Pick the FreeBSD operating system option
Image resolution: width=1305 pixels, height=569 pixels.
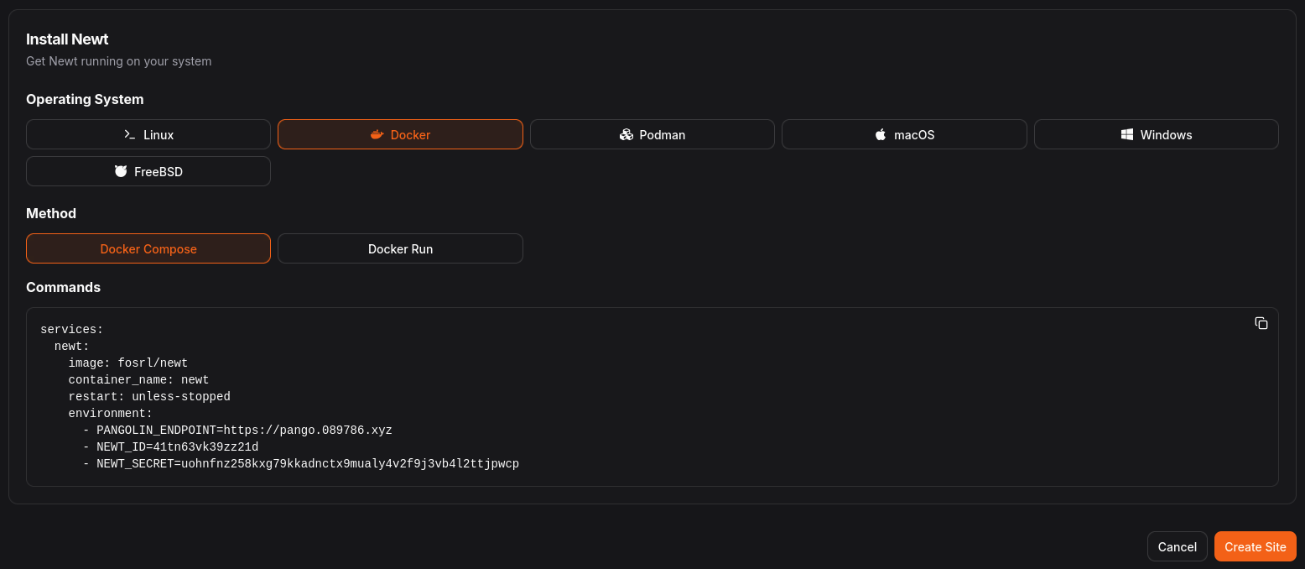point(148,171)
